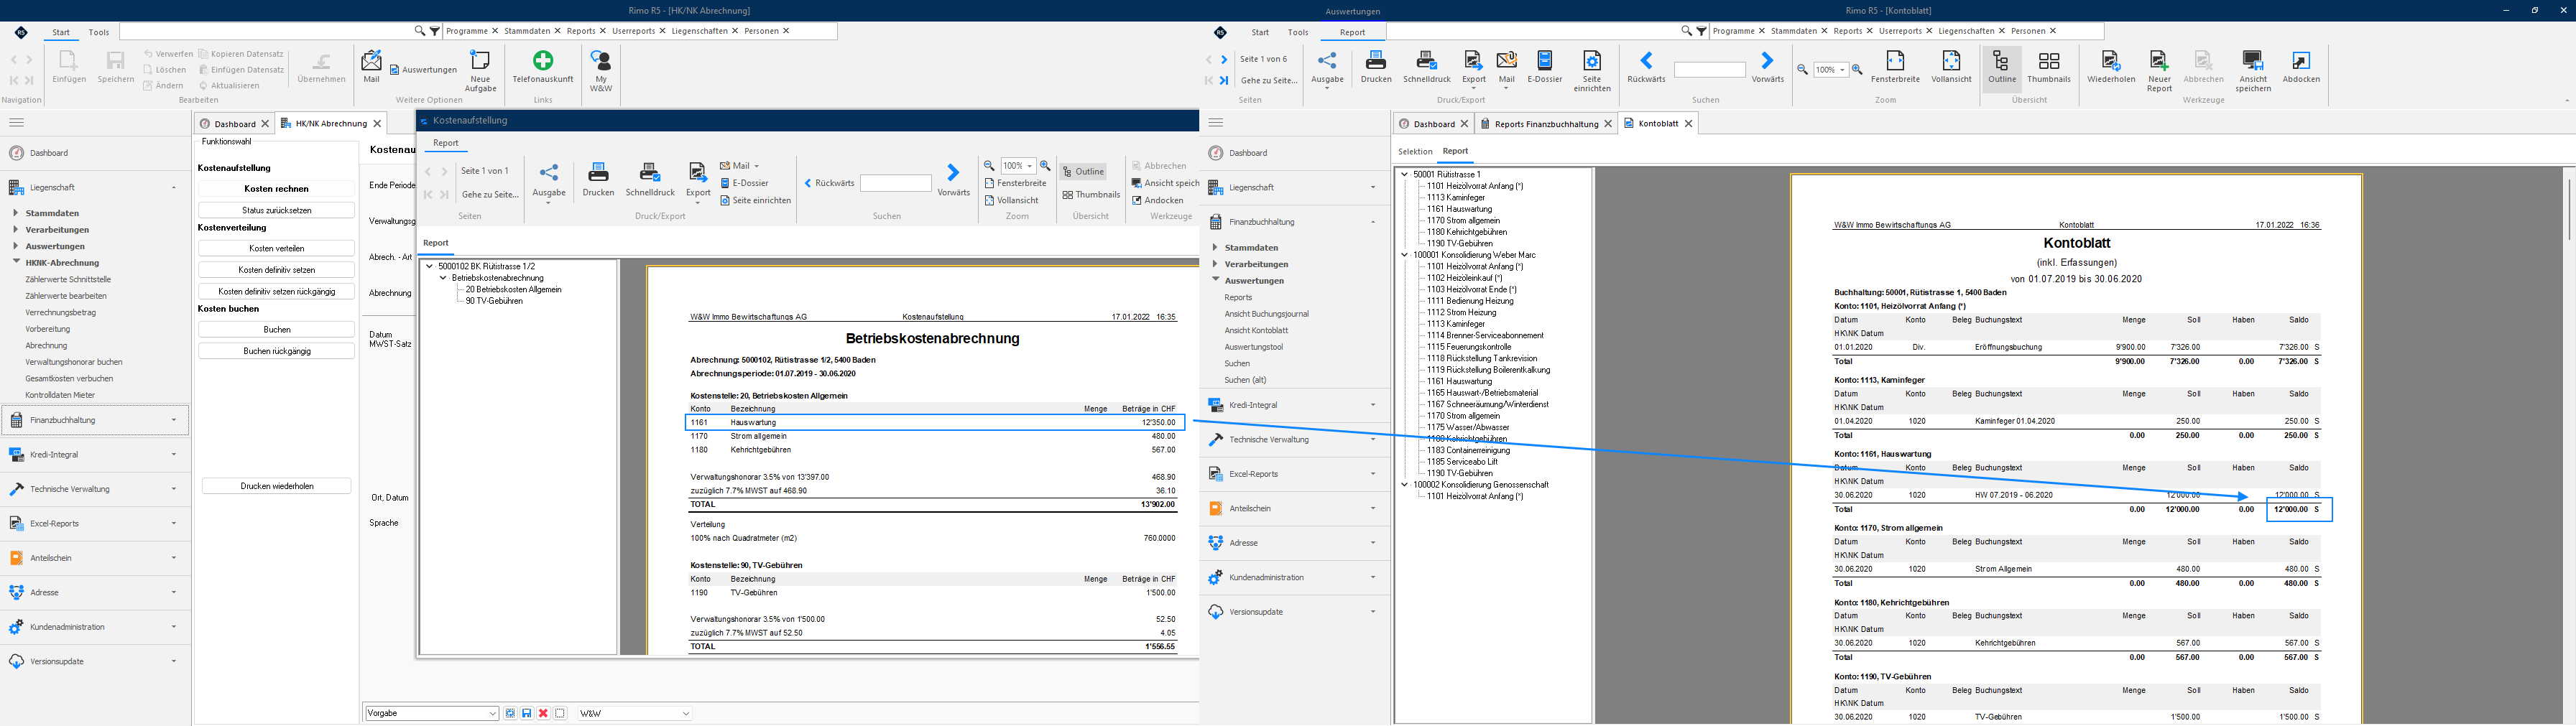
Task: Open the 100% zoom dropdown in Kontoblatt ribbon
Action: click(x=1843, y=70)
